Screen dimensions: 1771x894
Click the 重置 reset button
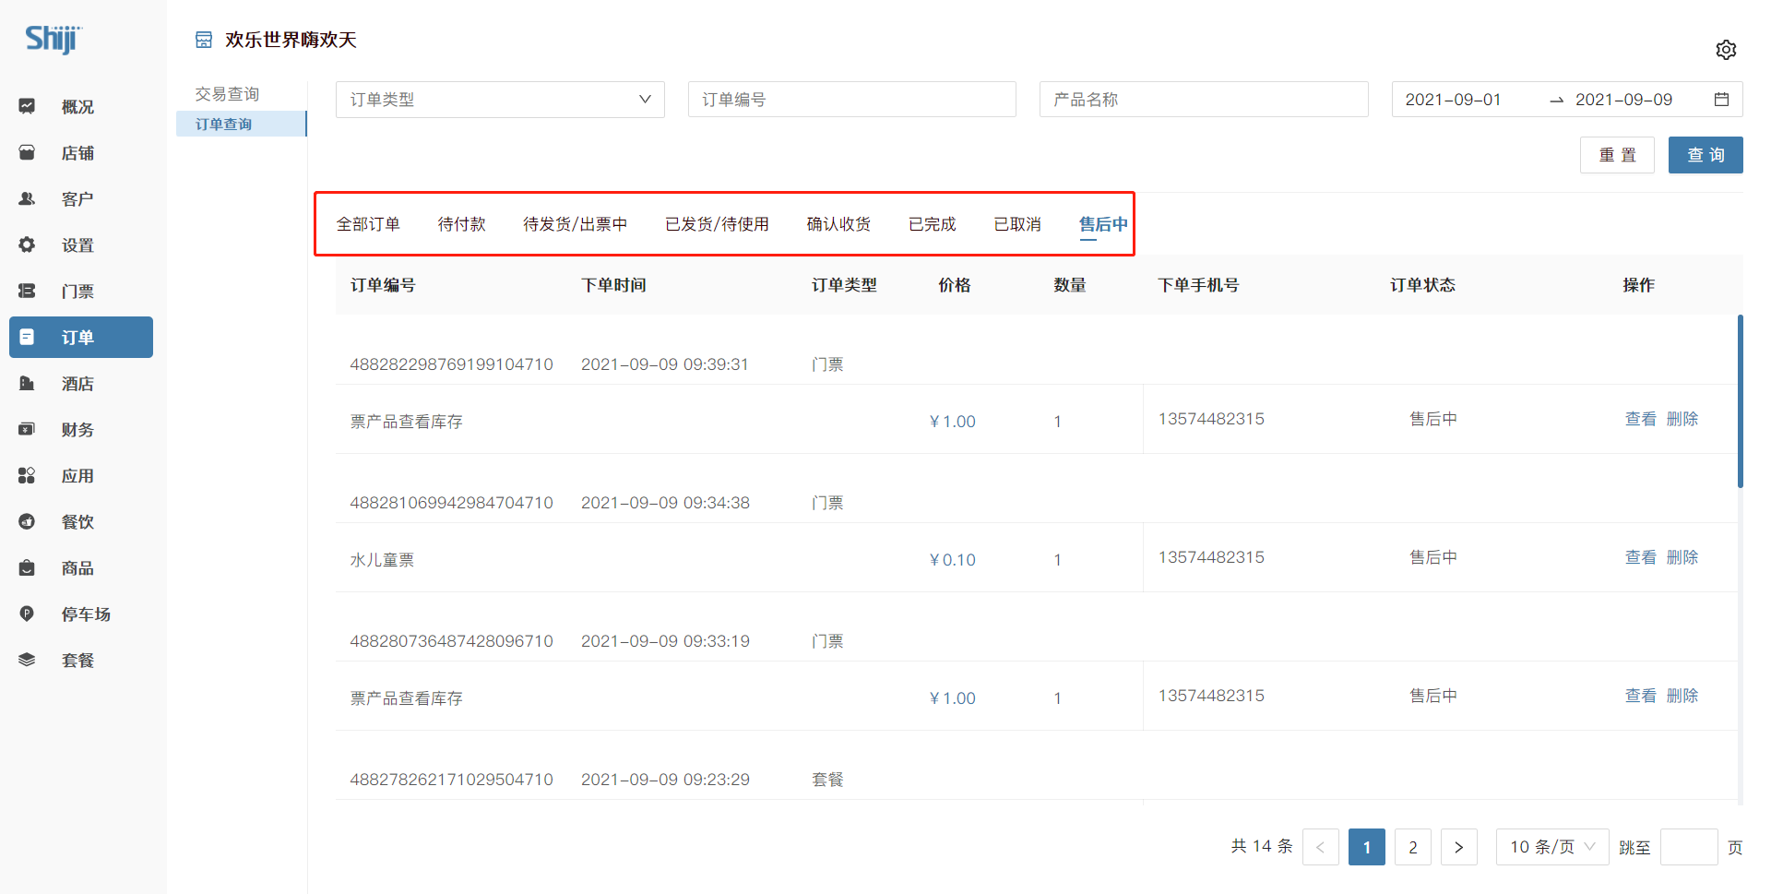tap(1617, 155)
